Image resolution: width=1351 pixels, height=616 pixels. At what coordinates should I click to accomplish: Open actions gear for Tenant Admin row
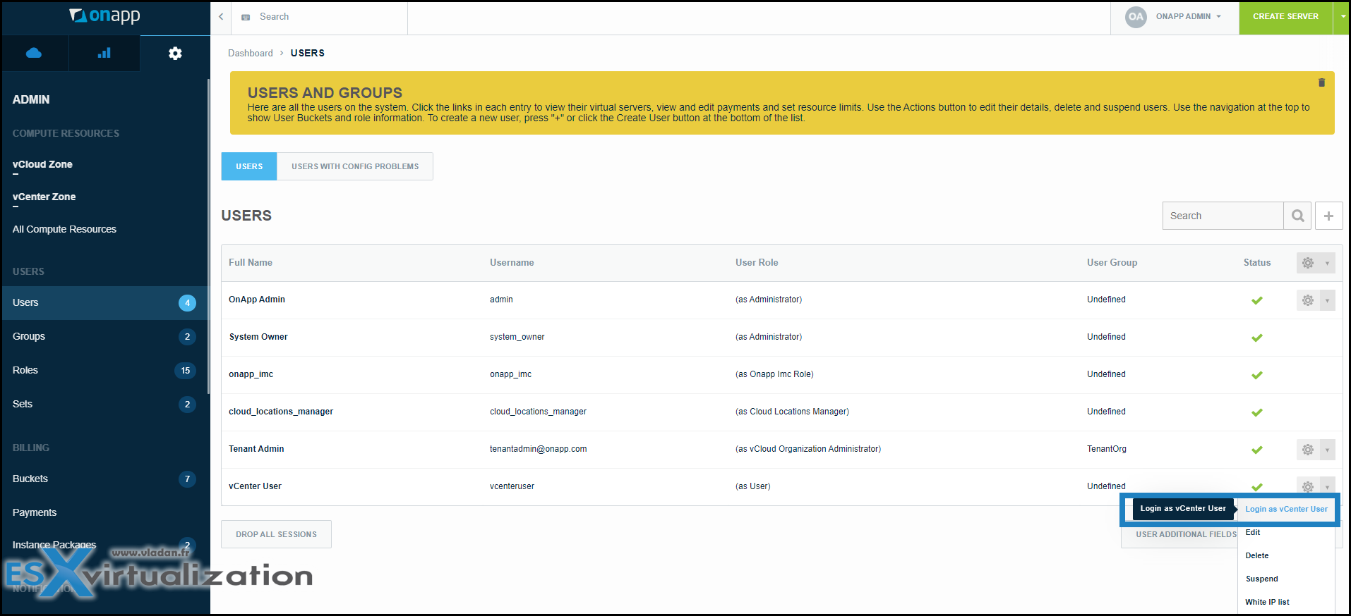[x=1308, y=450]
